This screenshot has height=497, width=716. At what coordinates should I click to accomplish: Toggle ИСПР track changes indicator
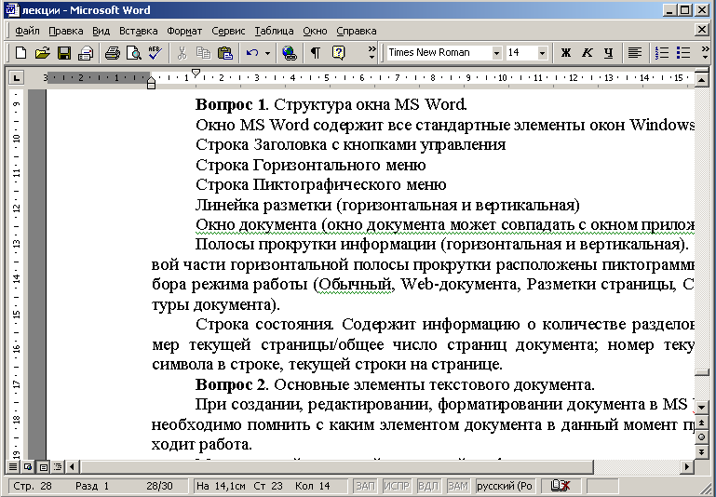tap(397, 487)
